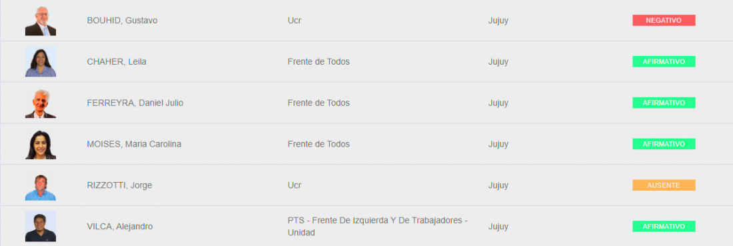Click the PTS - Frente De Izquierda bloc text
Viewport: 733px width, 246px height.
(x=378, y=227)
